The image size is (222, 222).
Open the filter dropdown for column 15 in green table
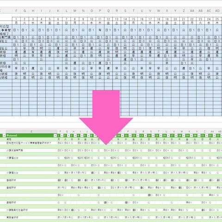161,136
